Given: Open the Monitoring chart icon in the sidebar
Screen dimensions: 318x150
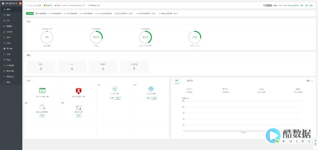Looking at the screenshot, I should point(4,38).
